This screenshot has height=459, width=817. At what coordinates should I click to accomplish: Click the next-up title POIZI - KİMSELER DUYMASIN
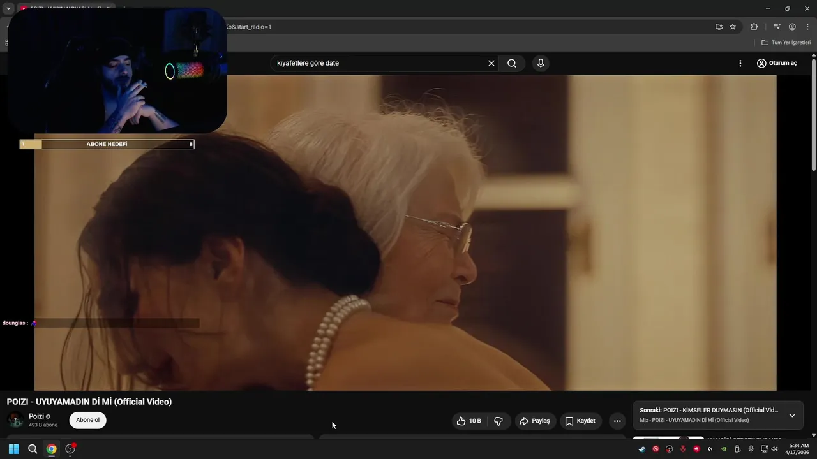[709, 411]
